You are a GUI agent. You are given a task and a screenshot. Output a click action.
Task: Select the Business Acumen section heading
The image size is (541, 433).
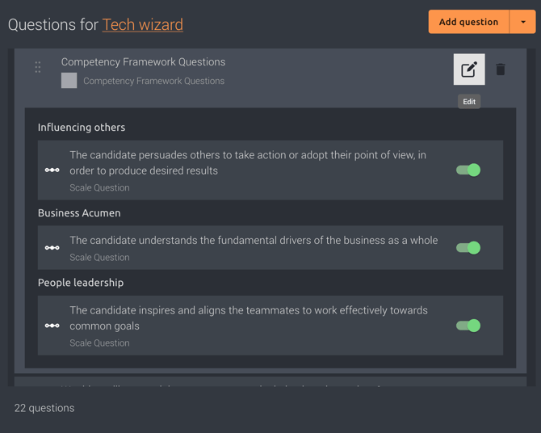coord(79,213)
